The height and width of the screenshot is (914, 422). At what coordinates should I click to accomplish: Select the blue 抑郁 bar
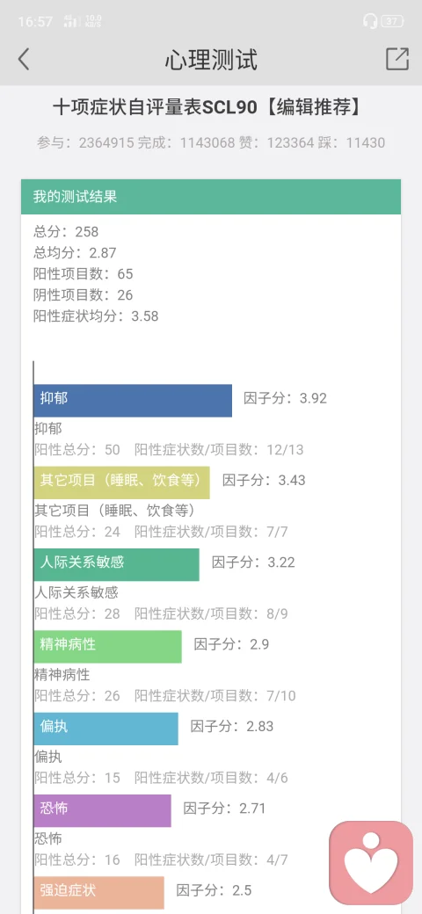pos(133,401)
